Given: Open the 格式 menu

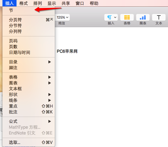Looking at the screenshot, I should click(24, 3).
